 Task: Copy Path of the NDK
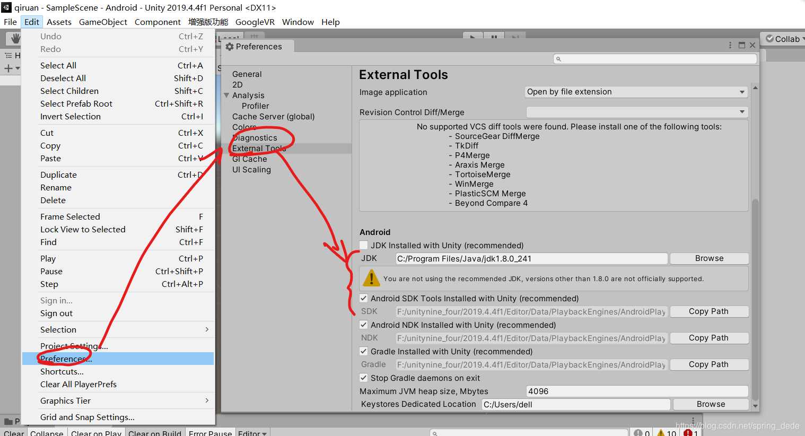(710, 338)
